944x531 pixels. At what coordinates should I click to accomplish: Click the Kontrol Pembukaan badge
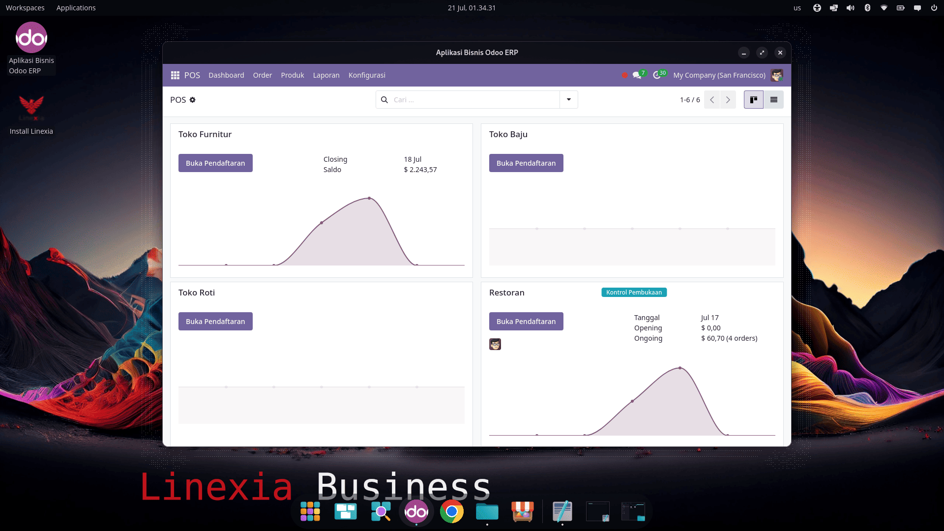[634, 293]
